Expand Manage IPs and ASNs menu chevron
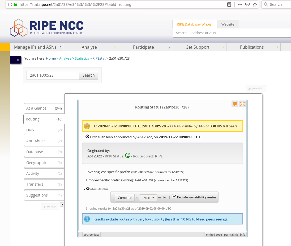 (61, 47)
